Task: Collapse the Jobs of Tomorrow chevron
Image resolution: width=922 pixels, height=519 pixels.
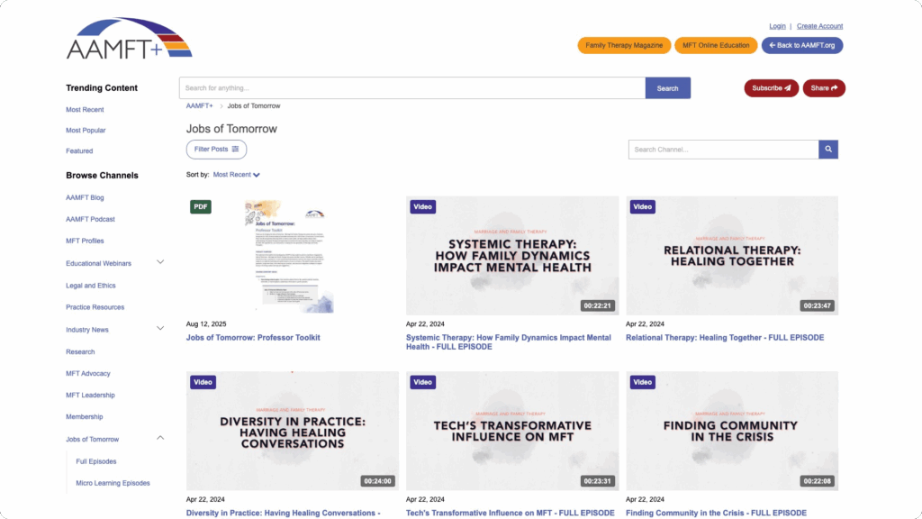Action: [160, 438]
